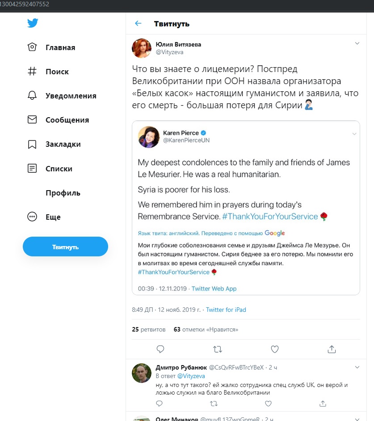Like Дмитро Рубанюк's reply

pyautogui.click(x=268, y=403)
